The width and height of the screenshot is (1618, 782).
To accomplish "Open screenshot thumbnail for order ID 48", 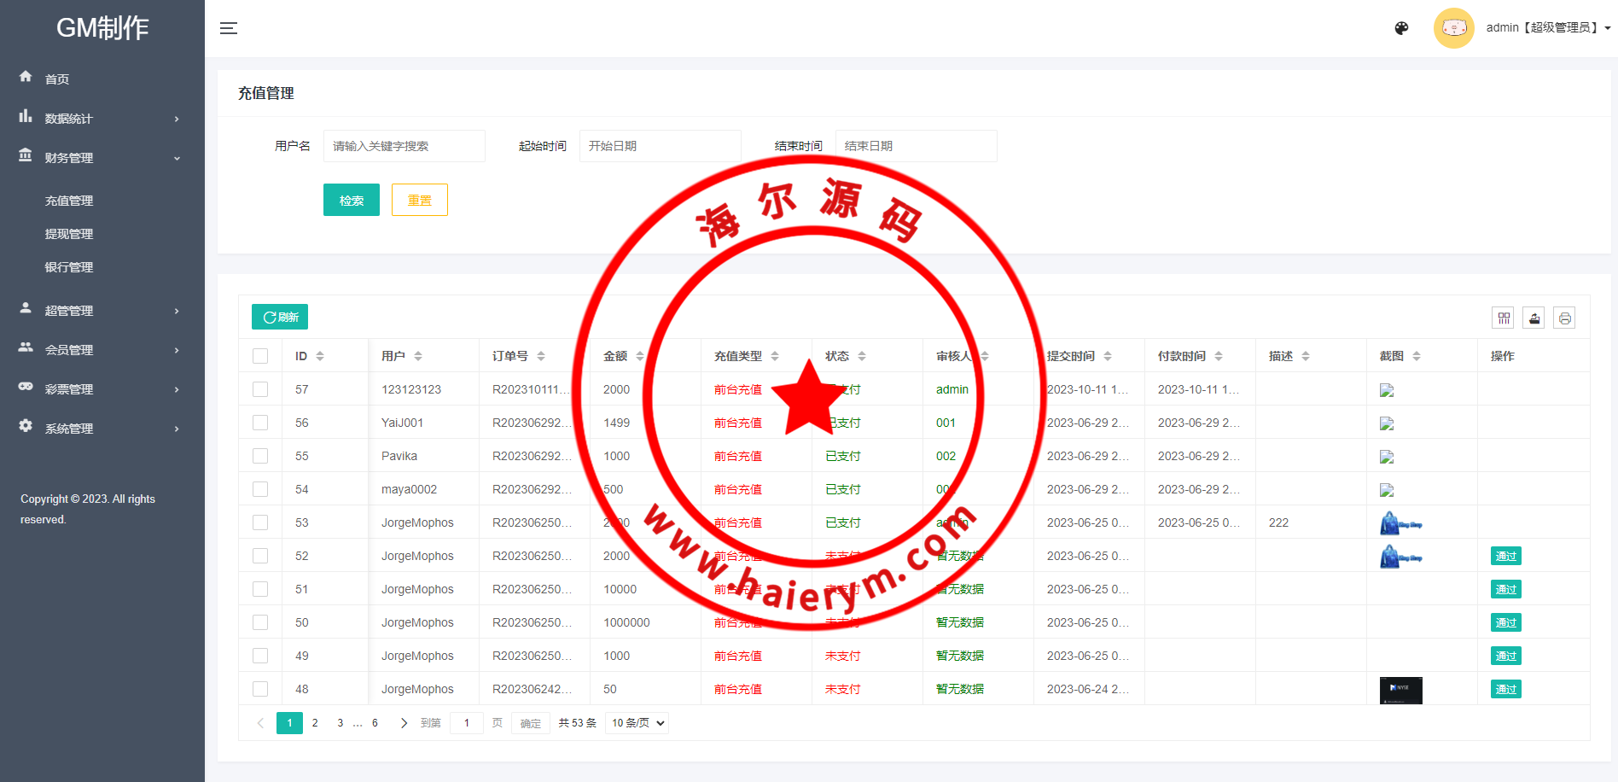I will 1400,690.
